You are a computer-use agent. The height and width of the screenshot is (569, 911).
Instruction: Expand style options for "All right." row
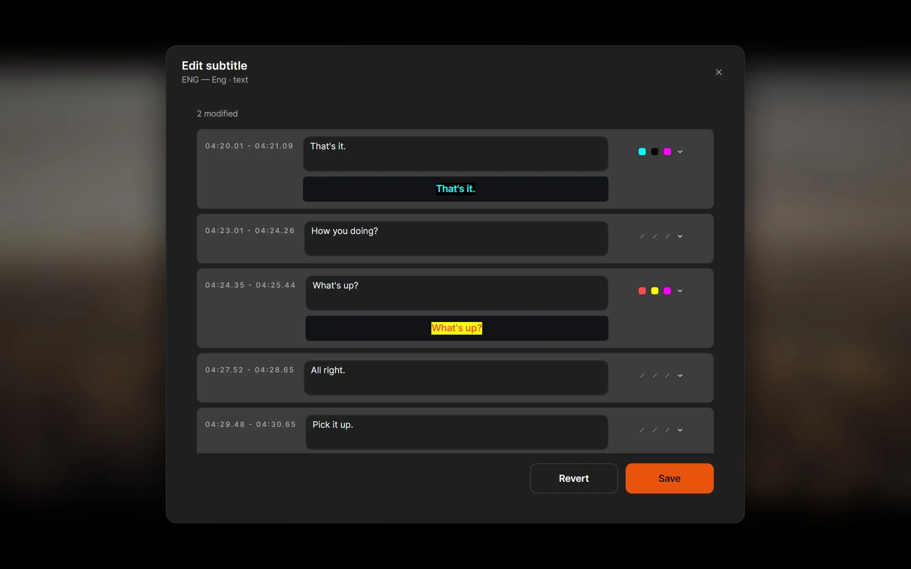(680, 376)
